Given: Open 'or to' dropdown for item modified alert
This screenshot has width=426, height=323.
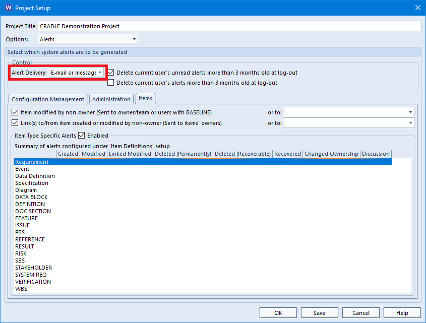Looking at the screenshot, I should tap(349, 112).
